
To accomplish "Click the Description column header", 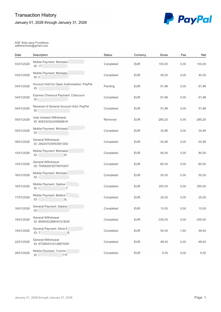I will click(40, 55).
